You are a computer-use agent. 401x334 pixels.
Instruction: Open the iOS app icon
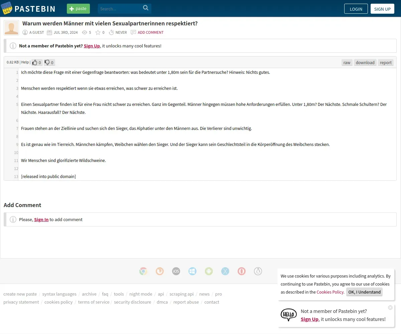[x=176, y=271]
